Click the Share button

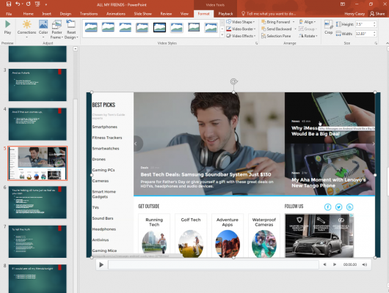[377, 14]
